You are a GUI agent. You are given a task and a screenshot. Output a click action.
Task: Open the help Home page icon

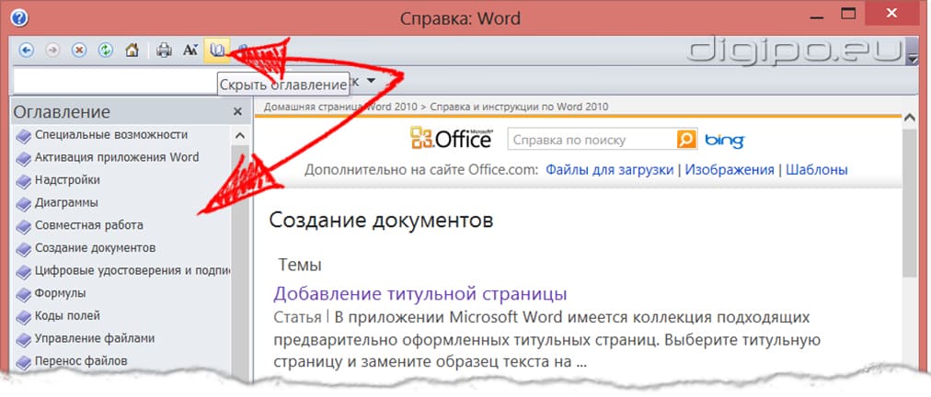point(132,51)
